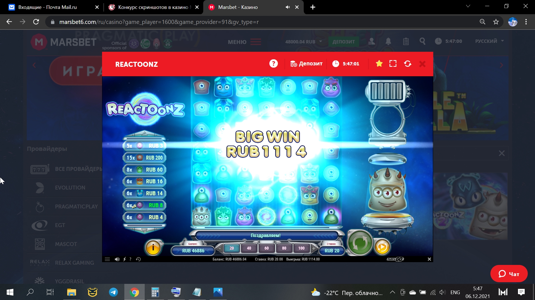Image resolution: width=535 pixels, height=300 pixels.
Task: Toggle fast play lightning icon
Action: pyautogui.click(x=125, y=259)
